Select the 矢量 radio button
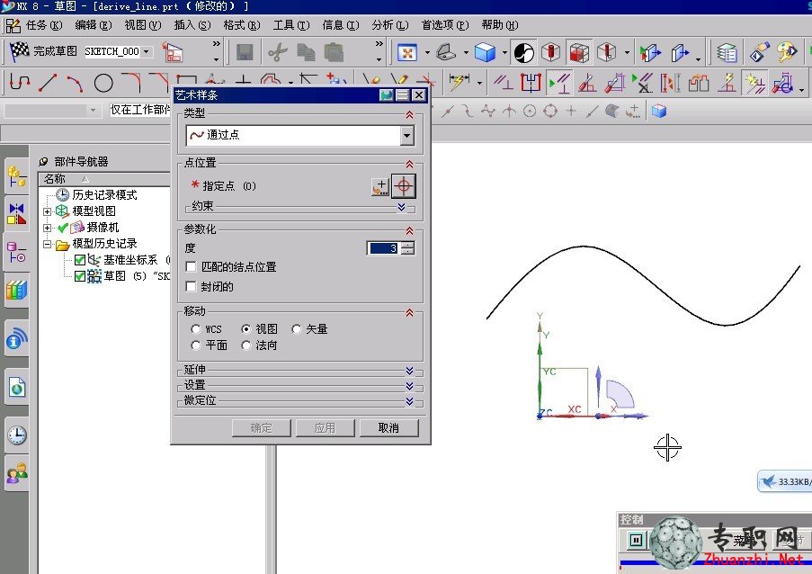The height and width of the screenshot is (574, 812). pos(296,329)
